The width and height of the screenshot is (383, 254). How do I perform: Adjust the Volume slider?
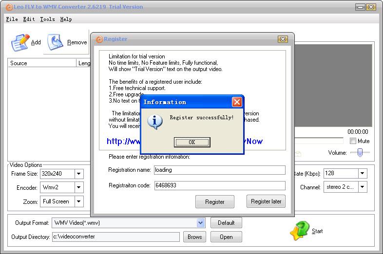coord(360,153)
